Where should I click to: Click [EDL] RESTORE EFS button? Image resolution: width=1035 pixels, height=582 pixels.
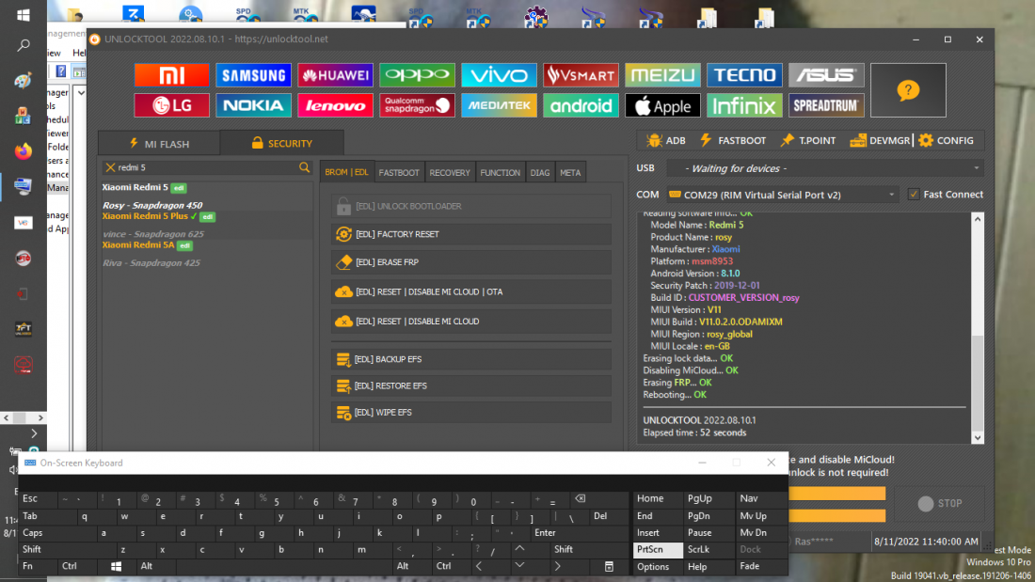coord(471,386)
